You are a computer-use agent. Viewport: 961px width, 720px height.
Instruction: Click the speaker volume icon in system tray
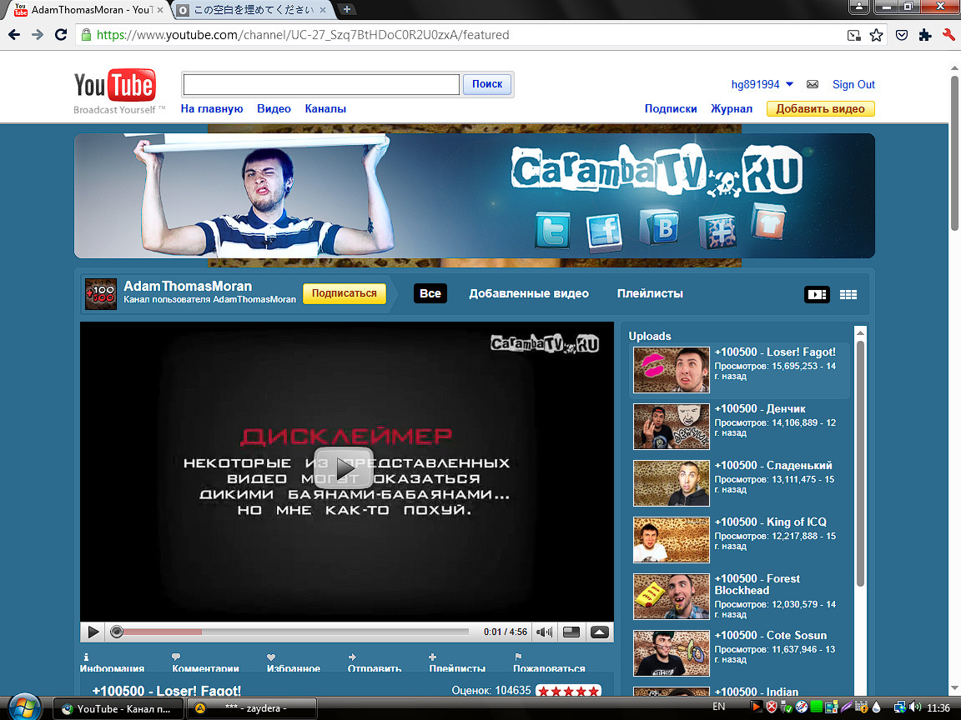pyautogui.click(x=915, y=707)
